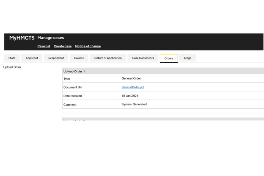
Task: View the Nature of Application tab
Action: 108,58
